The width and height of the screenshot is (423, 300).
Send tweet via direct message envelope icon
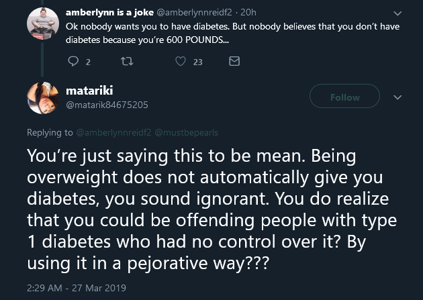click(234, 61)
